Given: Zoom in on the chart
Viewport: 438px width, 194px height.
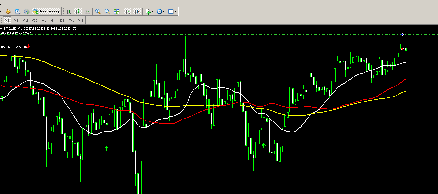Looking at the screenshot, I should coord(98,11).
